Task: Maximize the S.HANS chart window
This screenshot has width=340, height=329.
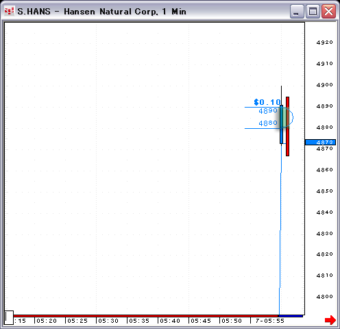Action: point(313,11)
